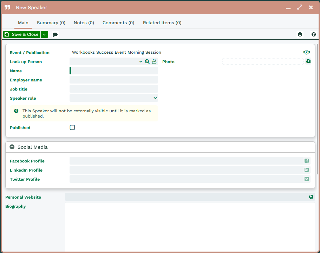320x253 pixels.
Task: Click the Facebook icon in the profile field
Action: [x=306, y=161]
